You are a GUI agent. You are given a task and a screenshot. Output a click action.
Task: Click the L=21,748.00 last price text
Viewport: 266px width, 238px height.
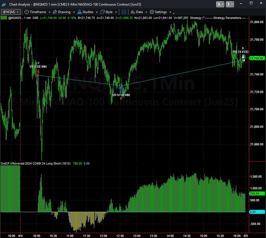(48, 18)
